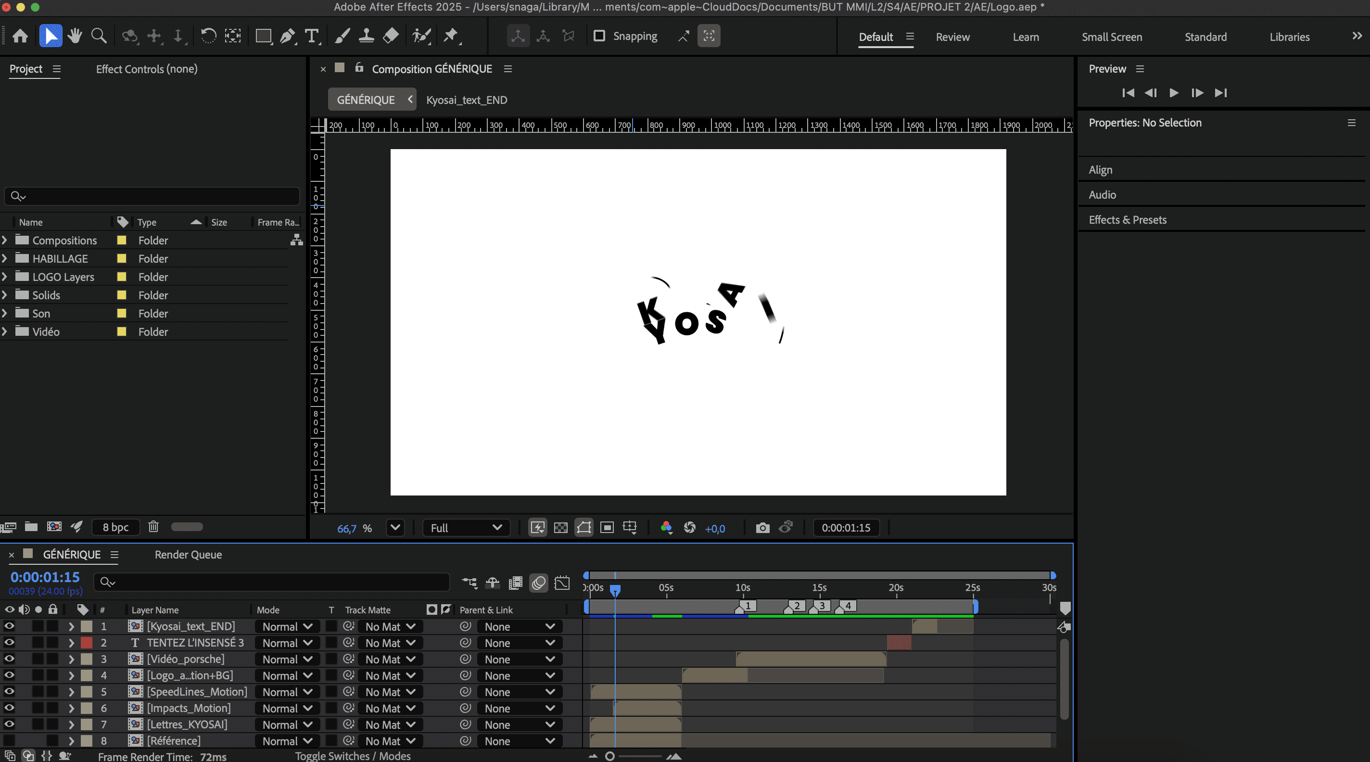Image resolution: width=1370 pixels, height=762 pixels.
Task: Switch to the Render Queue tab
Action: (188, 555)
